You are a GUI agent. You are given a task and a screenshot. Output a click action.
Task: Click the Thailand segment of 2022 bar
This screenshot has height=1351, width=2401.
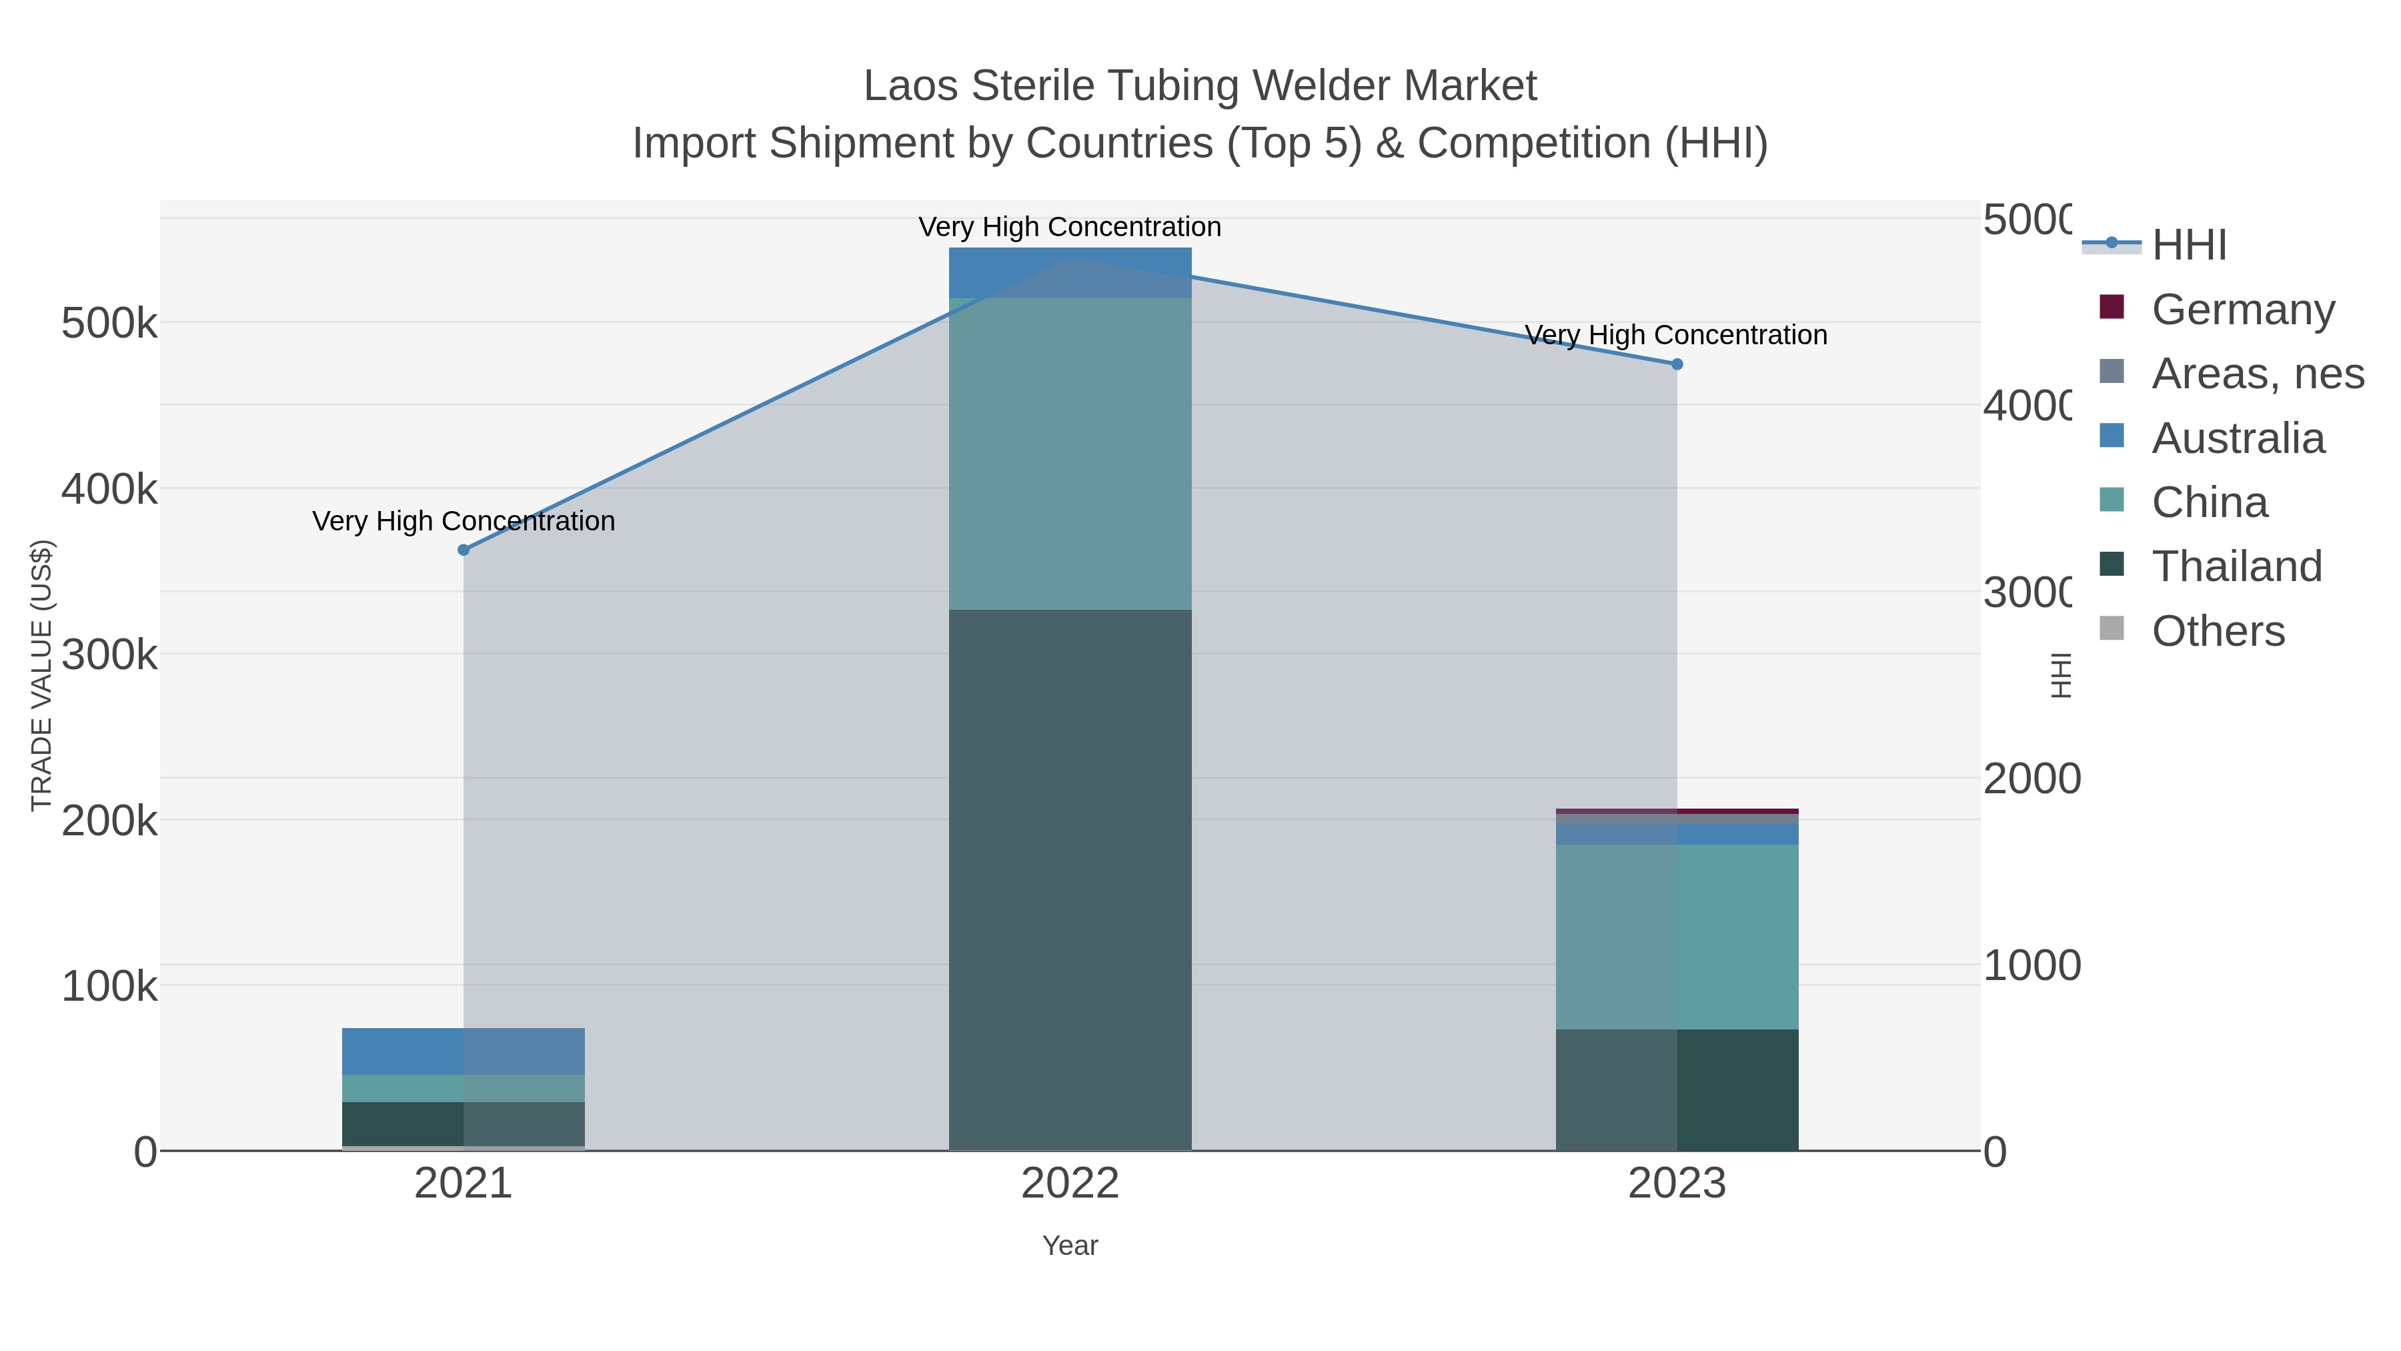tap(1070, 880)
